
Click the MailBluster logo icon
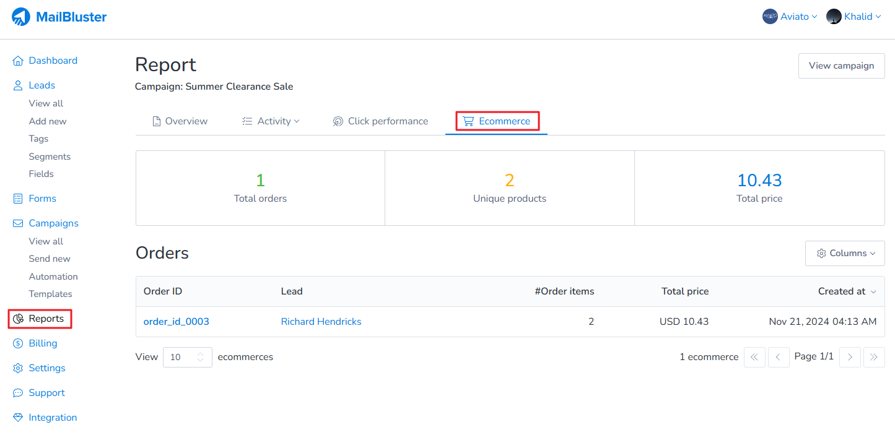(21, 17)
